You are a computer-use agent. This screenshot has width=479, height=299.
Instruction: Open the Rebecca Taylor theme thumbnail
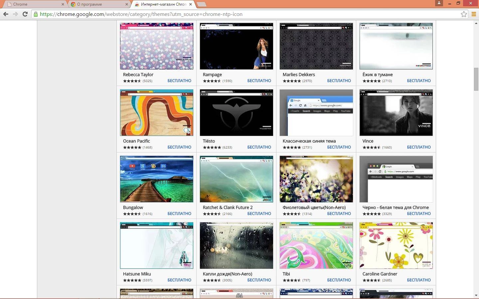tap(157, 46)
